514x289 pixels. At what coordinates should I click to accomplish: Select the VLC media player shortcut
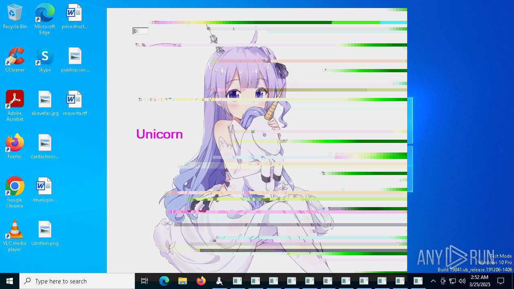coord(15,236)
